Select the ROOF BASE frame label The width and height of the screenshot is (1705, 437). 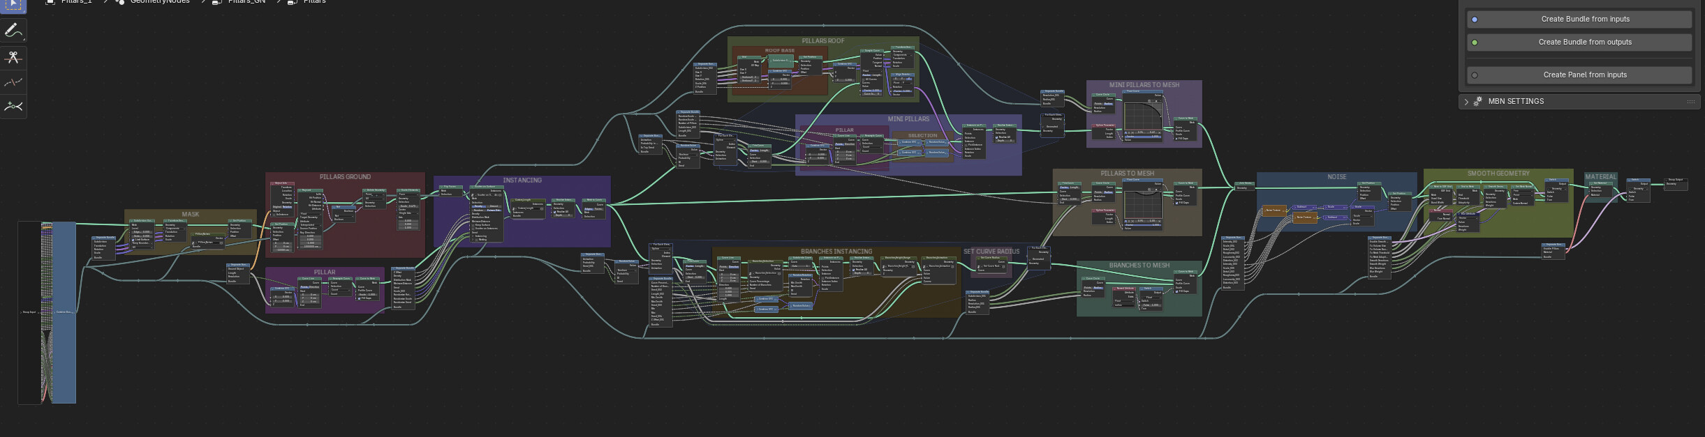779,51
